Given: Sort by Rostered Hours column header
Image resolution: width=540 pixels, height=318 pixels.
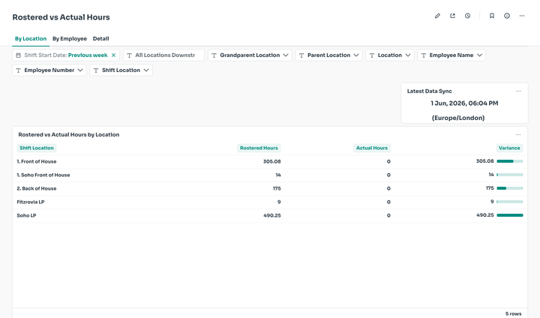Looking at the screenshot, I should [259, 148].
